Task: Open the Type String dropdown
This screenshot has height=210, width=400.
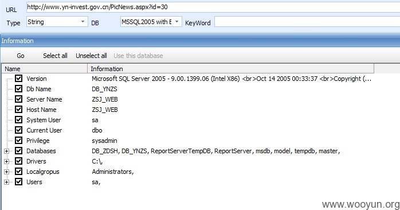Action: coord(57,22)
